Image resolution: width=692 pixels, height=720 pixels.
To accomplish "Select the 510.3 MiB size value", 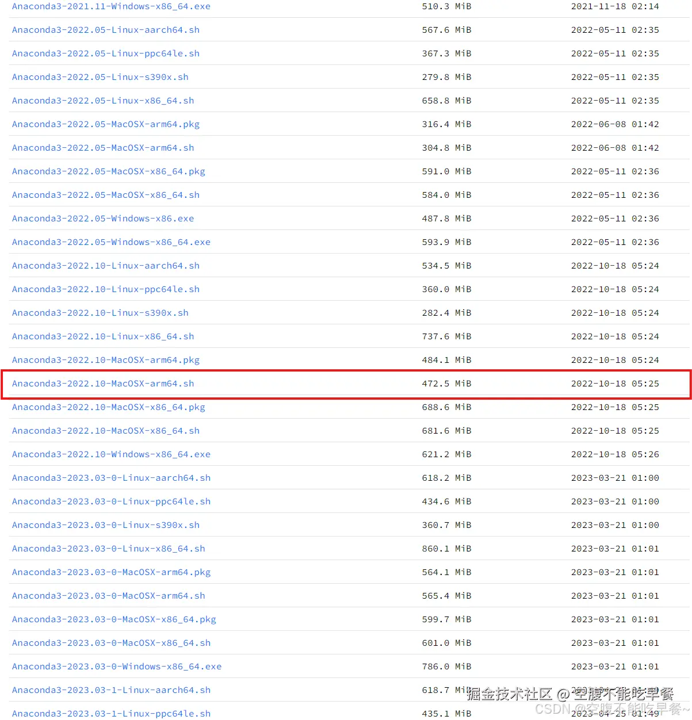I will click(x=446, y=6).
